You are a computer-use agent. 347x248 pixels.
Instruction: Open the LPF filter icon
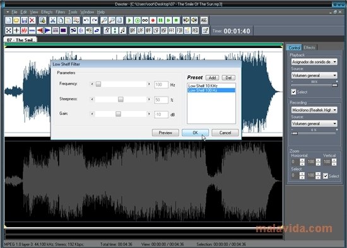(x=141, y=30)
